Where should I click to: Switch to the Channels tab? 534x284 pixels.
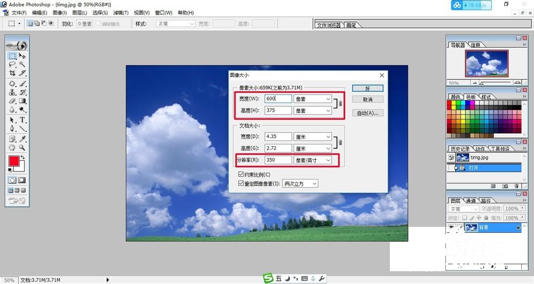tap(470, 201)
